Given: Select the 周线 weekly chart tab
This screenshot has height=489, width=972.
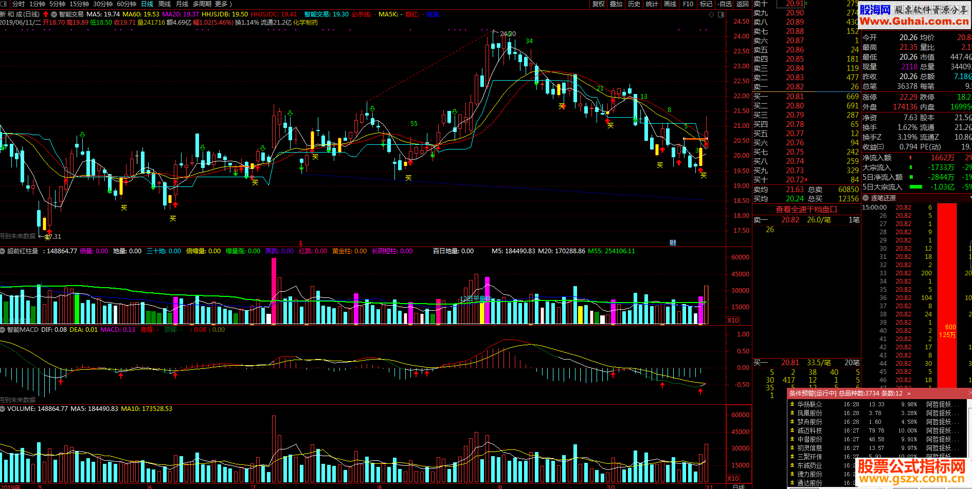Looking at the screenshot, I should [165, 4].
